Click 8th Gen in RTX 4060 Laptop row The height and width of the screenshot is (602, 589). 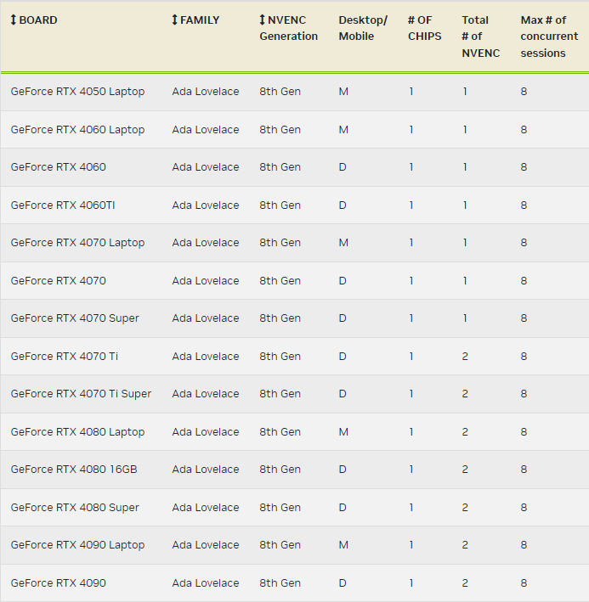(x=280, y=130)
